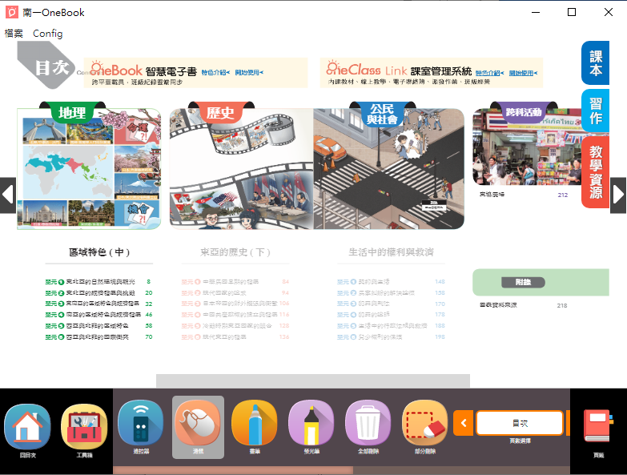Screen dimensions: 627x475
Task: Switch to the 習作 side tab
Action: coord(596,111)
